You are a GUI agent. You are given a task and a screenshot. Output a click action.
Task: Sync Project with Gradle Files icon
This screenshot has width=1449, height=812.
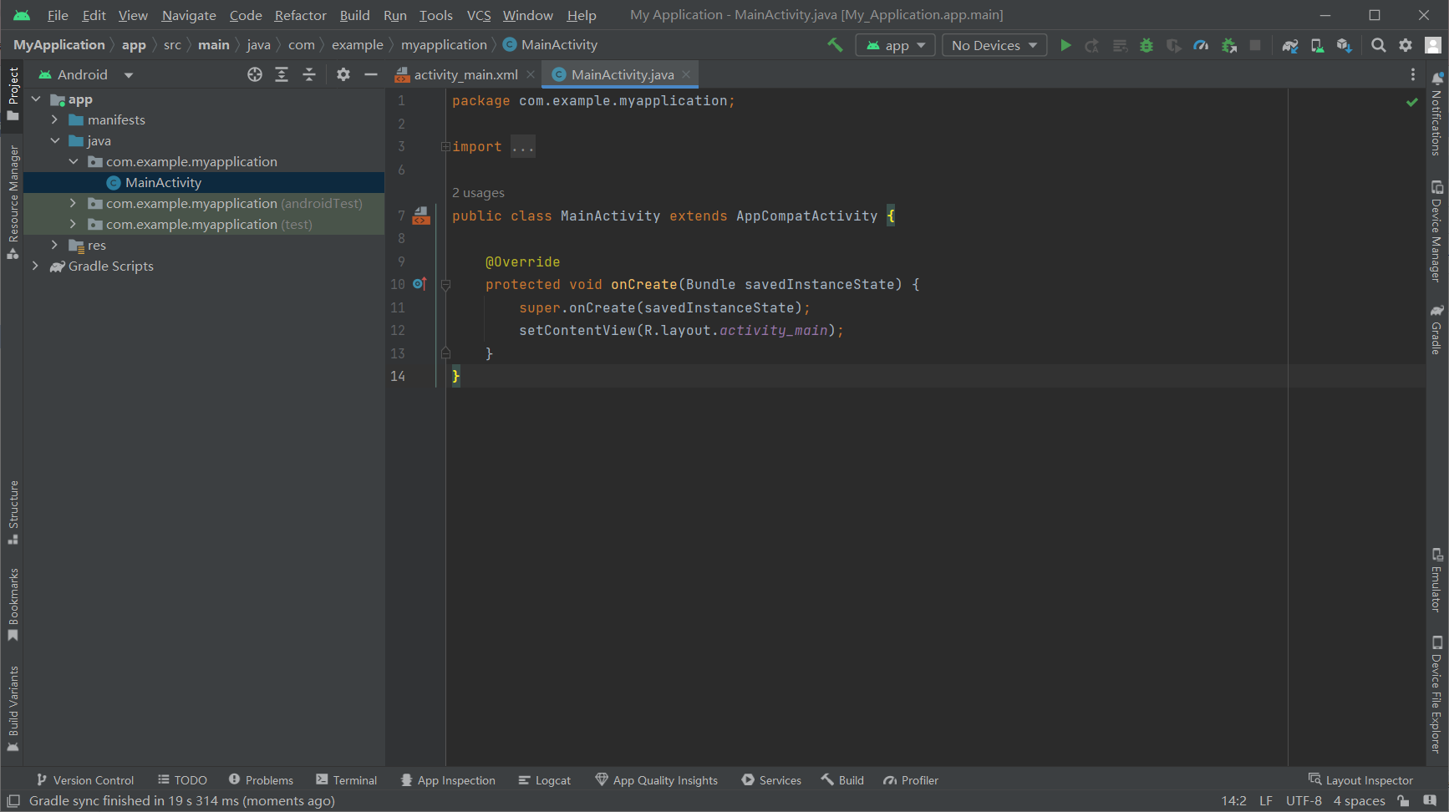(1290, 45)
